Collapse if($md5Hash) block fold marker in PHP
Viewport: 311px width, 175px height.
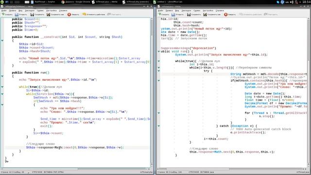(2, 105)
